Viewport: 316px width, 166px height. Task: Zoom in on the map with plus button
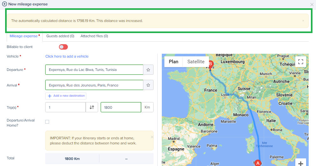300,163
